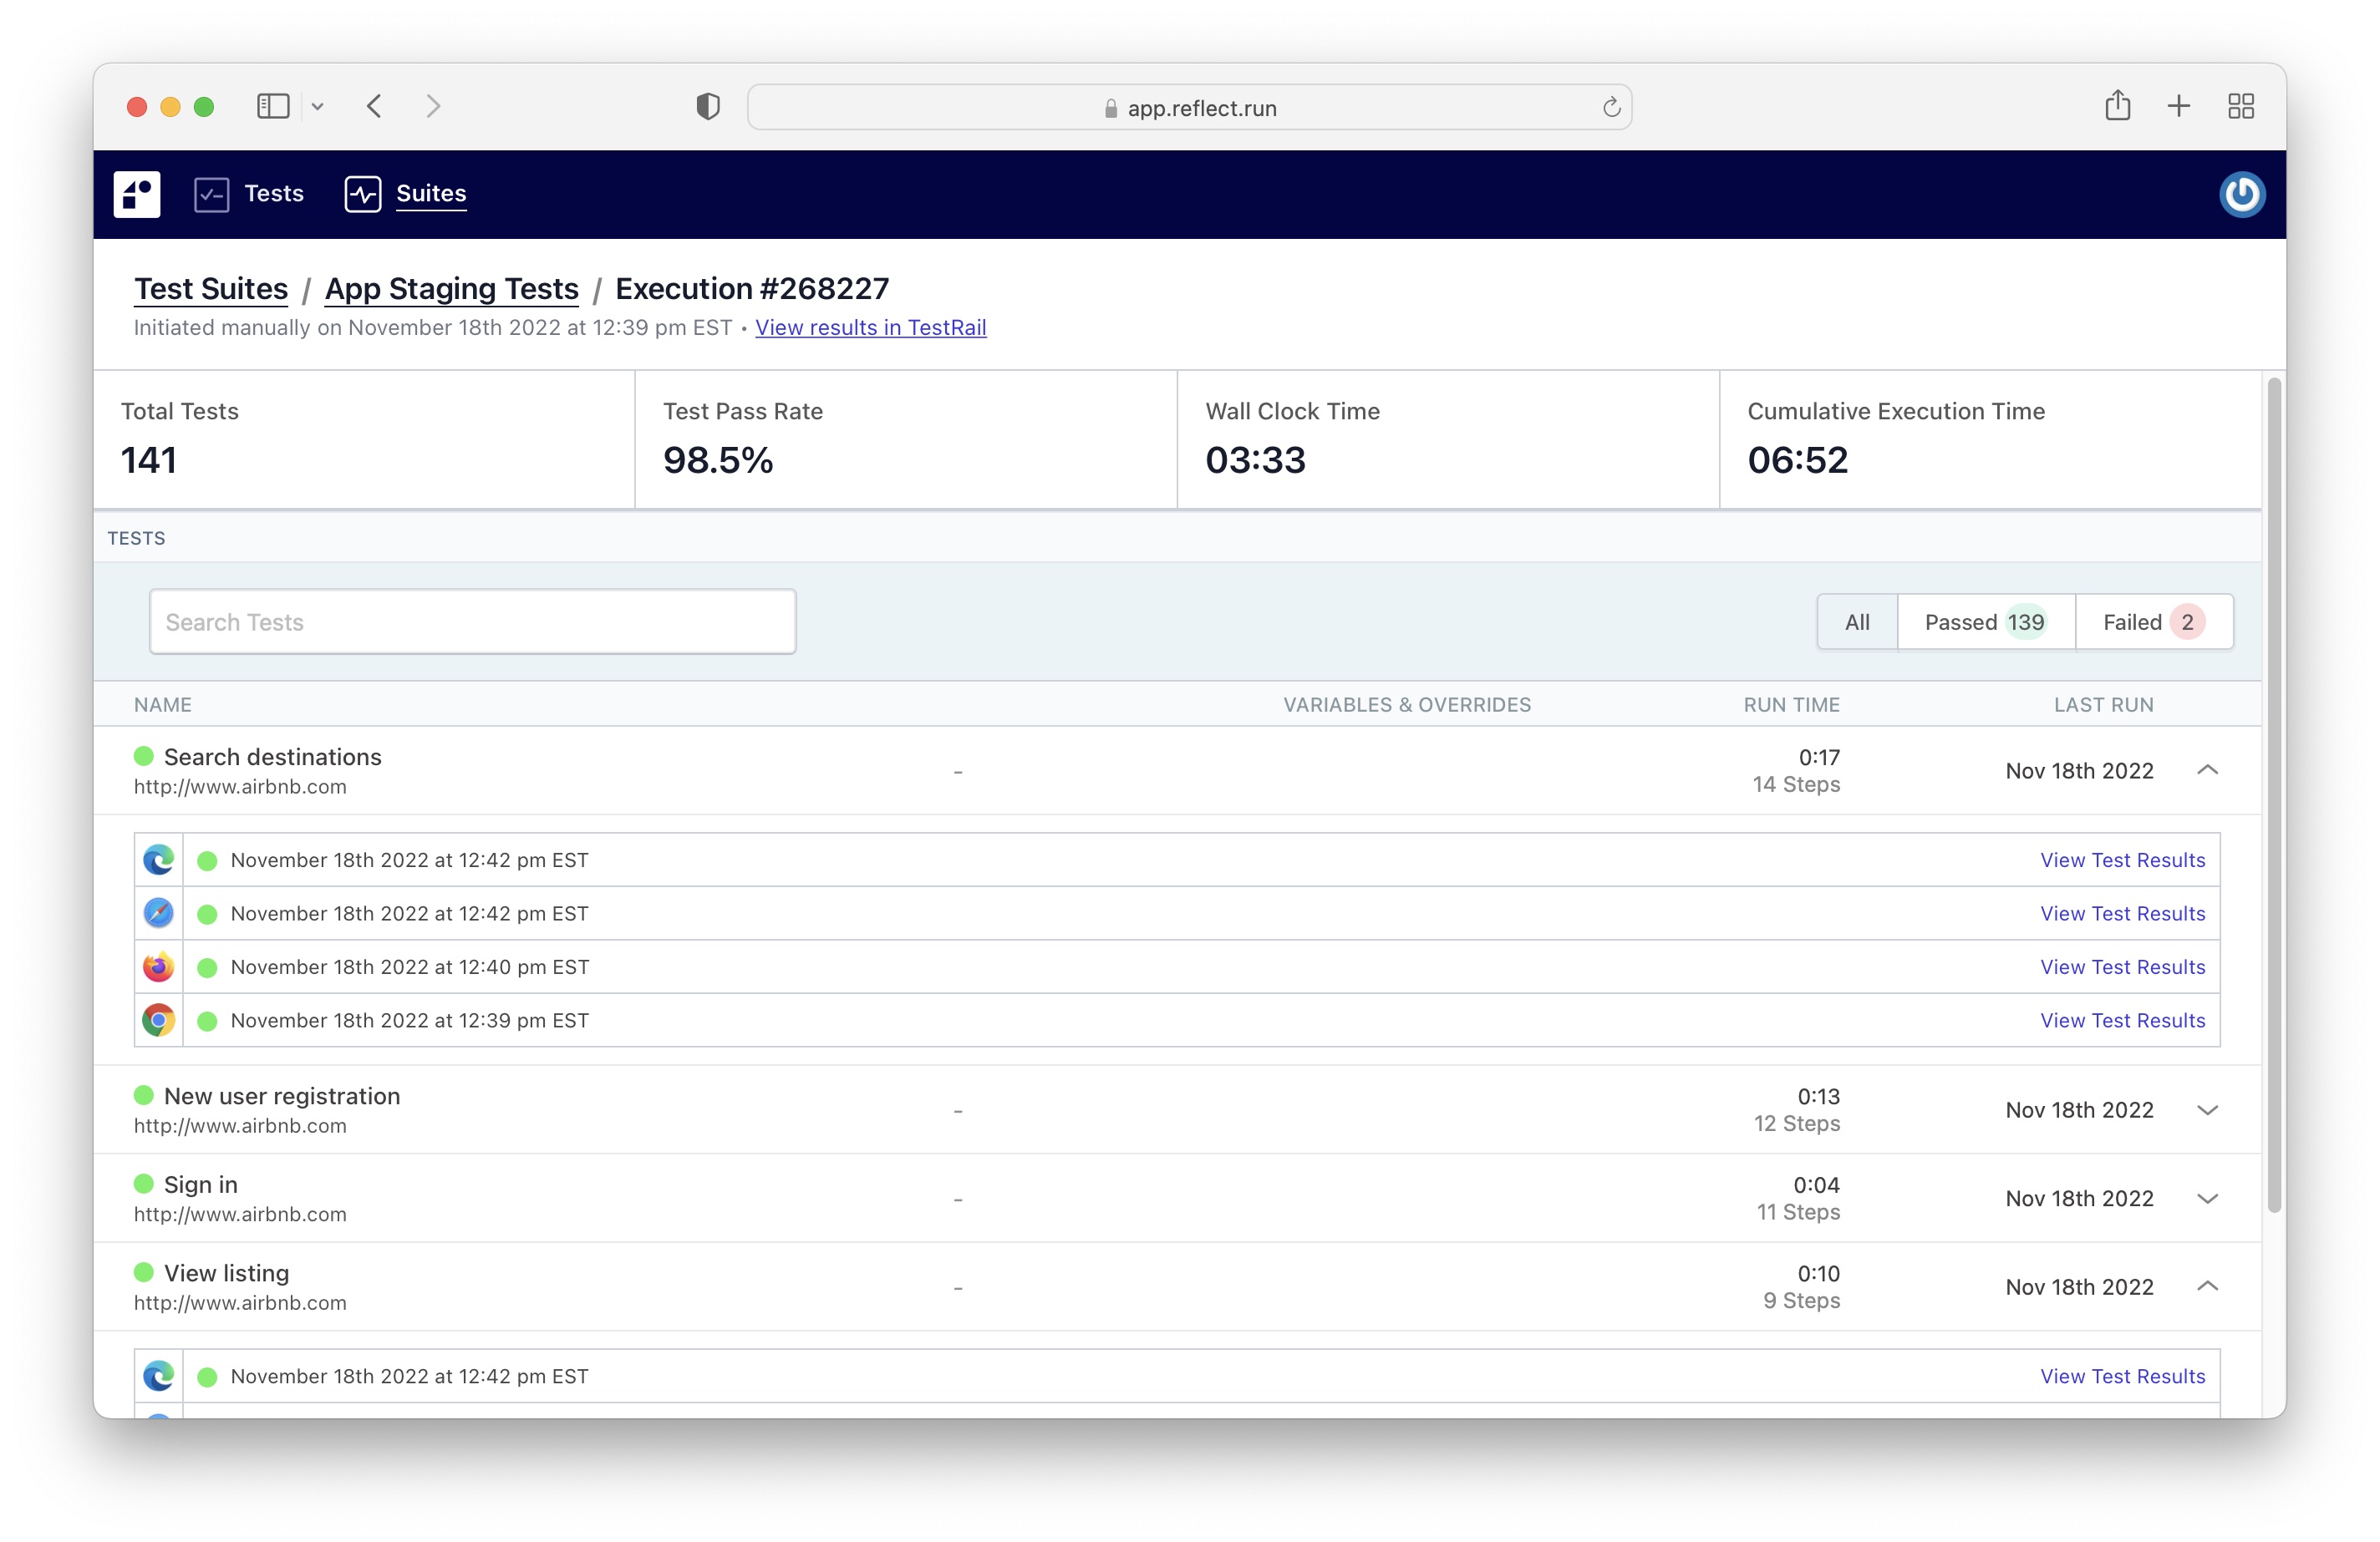Open App Staging Tests breadcrumb
The image size is (2380, 1542).
click(x=451, y=289)
